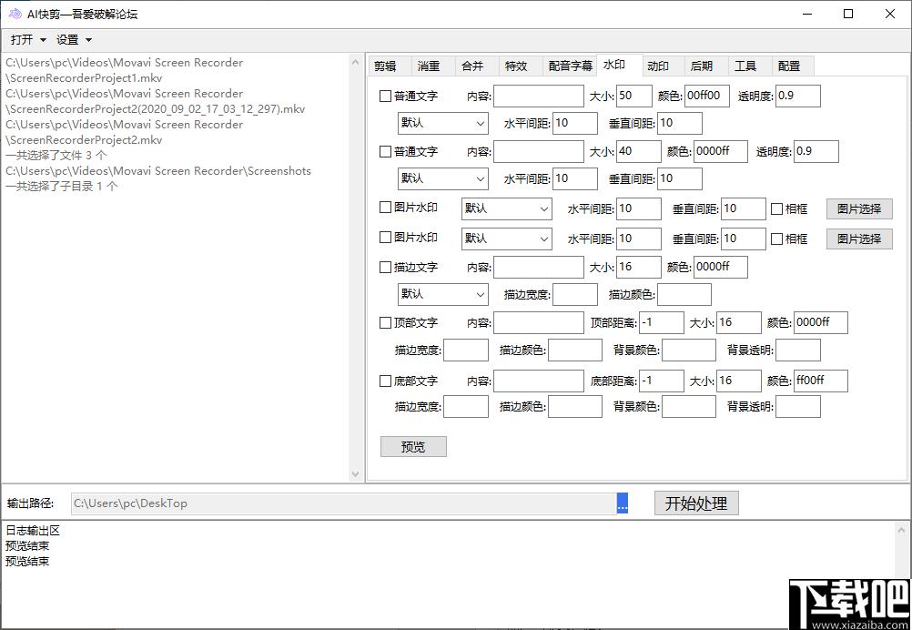Click the 内容 field of first 普通文字

[x=539, y=96]
